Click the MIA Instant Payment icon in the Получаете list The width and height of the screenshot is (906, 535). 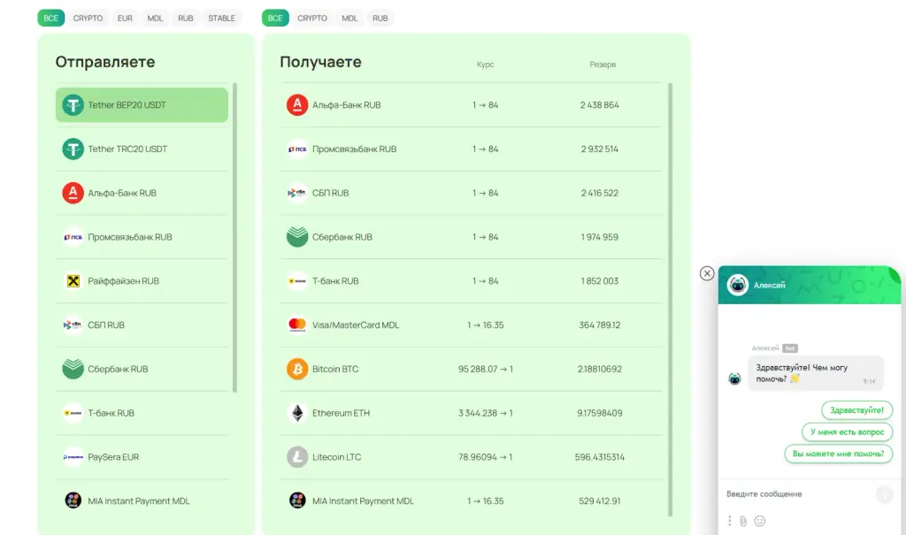[297, 501]
